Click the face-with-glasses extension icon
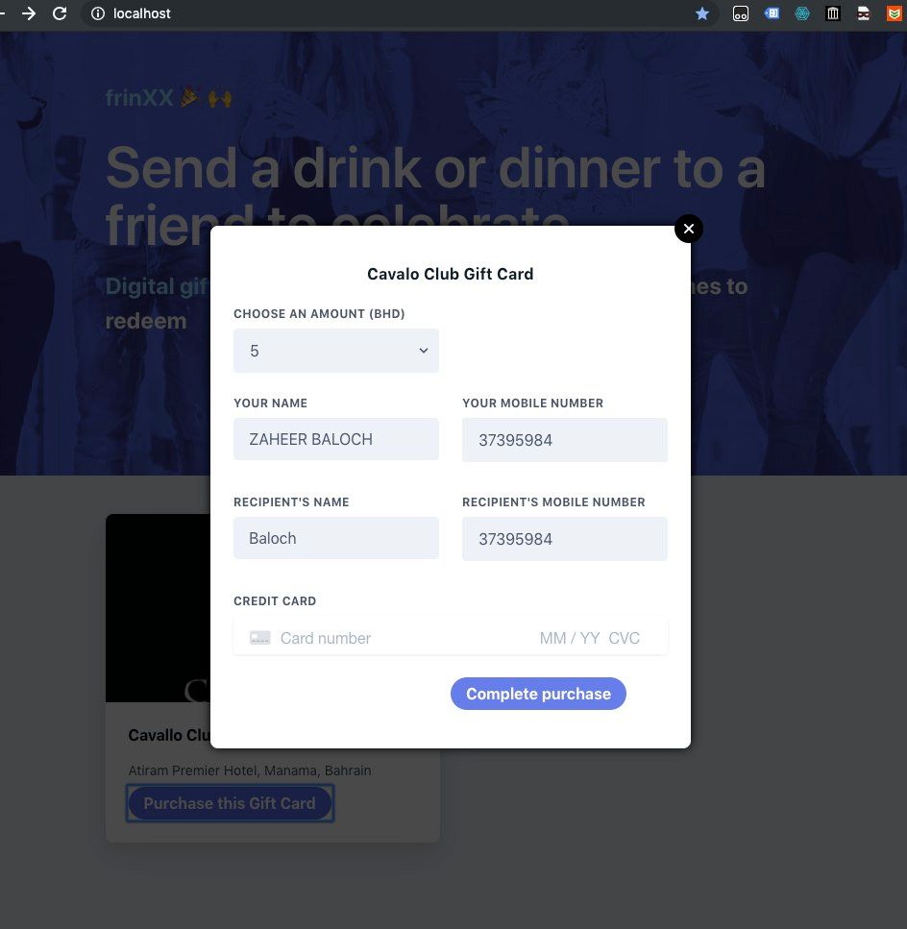The height and width of the screenshot is (929, 907). 741,13
